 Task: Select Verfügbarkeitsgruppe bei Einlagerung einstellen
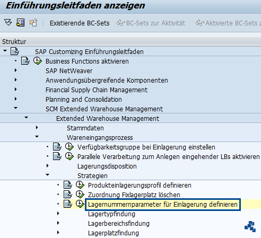[x=146, y=147]
